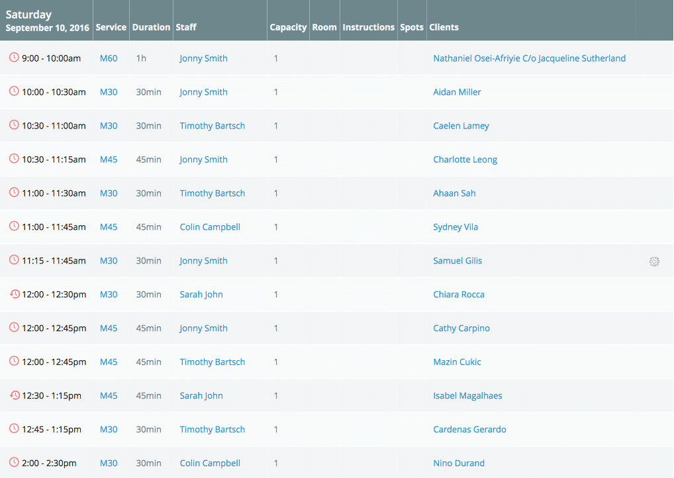Viewport: 674px width, 478px height.
Task: Click the clock icon for 10:30 - 11:00am
Action: (14, 124)
